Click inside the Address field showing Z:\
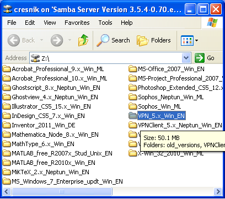 tap(110, 58)
